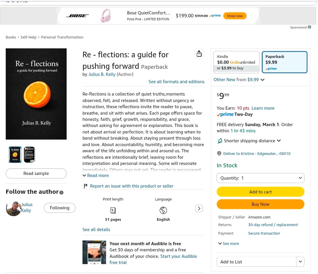Click the info icon beside Follow the author
Image resolution: width=318 pixels, height=274 pixels.
tap(61, 193)
